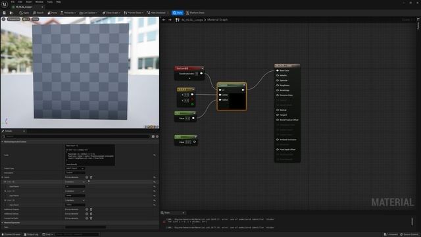Click the unconnected constant node output pin
The height and width of the screenshot is (237, 421).
pyautogui.click(x=195, y=142)
